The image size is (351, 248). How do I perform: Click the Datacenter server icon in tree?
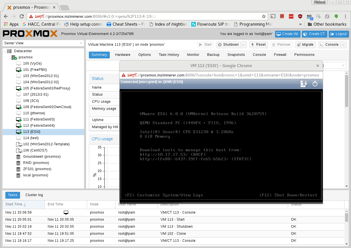(10, 51)
